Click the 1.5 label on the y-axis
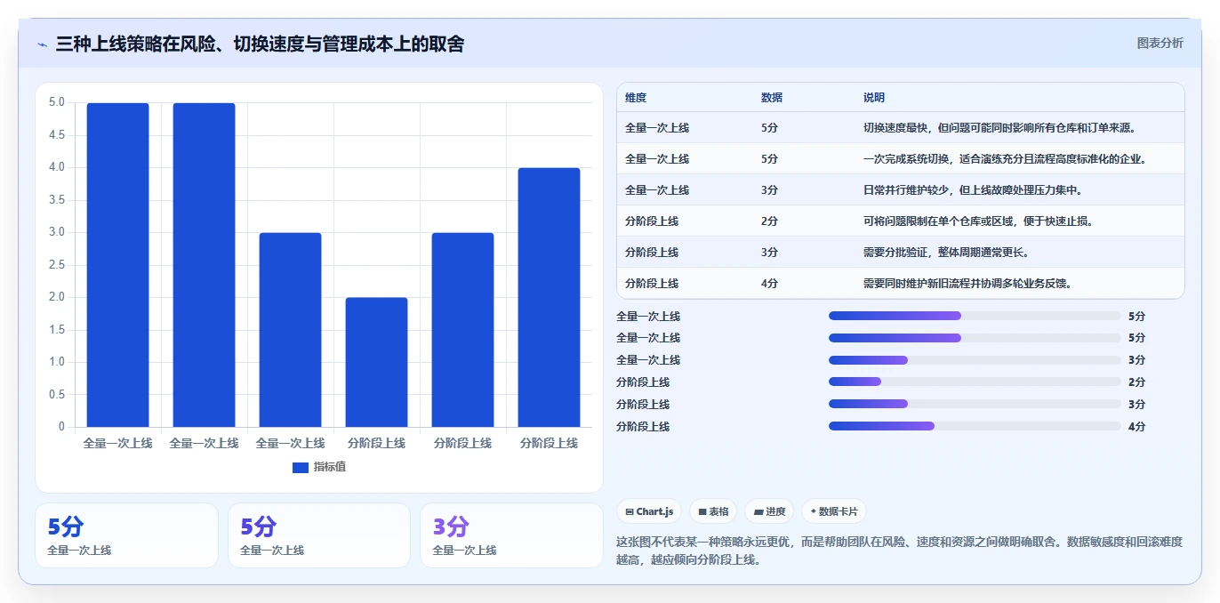The image size is (1220, 603). point(56,330)
